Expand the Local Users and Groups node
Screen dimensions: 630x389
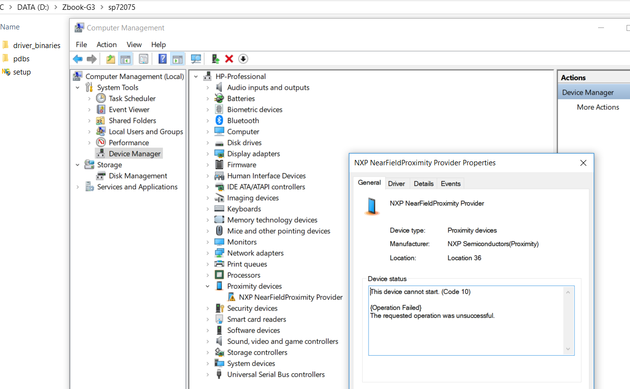[89, 132]
